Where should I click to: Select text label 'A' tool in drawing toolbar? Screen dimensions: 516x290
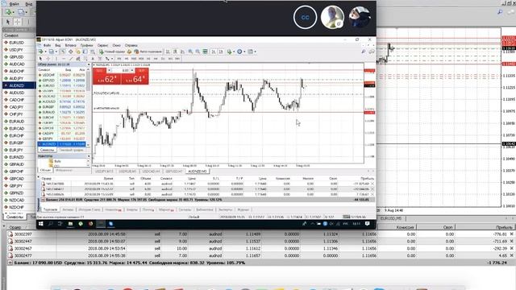[93, 59]
